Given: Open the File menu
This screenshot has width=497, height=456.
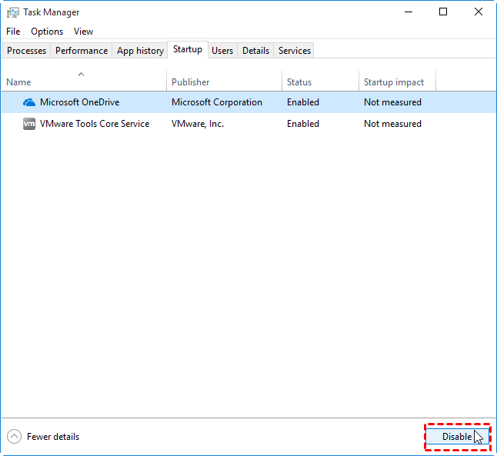Looking at the screenshot, I should coord(13,32).
